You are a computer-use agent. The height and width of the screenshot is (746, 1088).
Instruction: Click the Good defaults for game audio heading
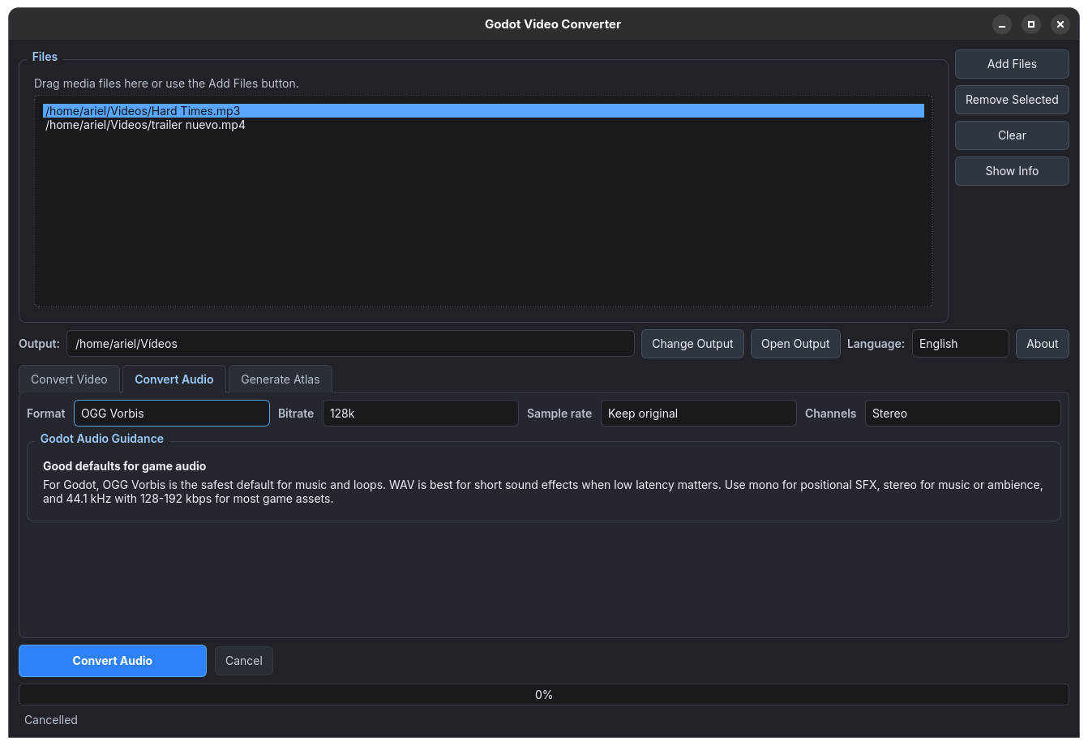125,466
